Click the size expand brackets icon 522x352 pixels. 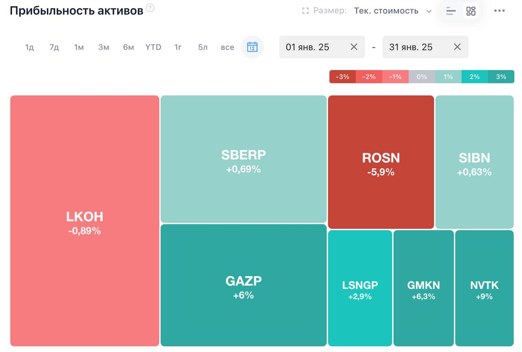[x=305, y=11]
